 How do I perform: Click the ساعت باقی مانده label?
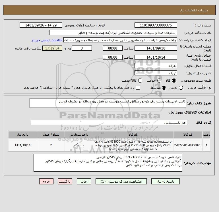click(28, 48)
